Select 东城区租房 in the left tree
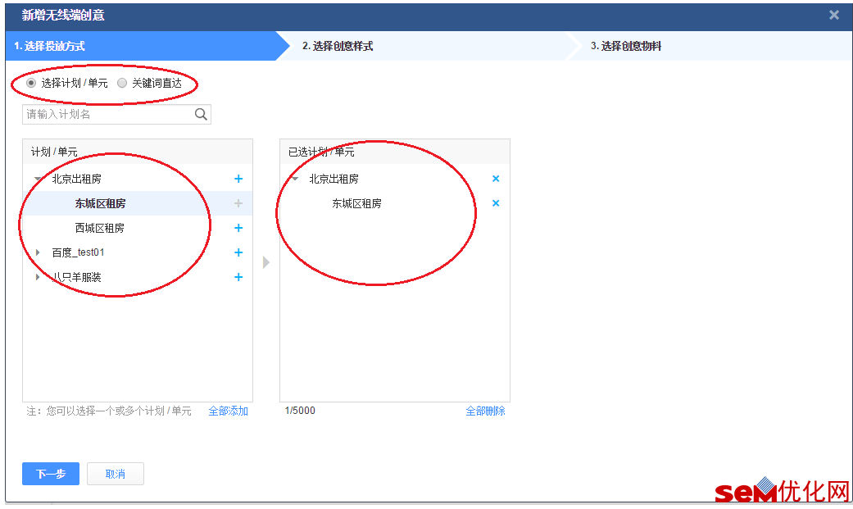Viewport: 853px width, 509px height. pos(100,203)
